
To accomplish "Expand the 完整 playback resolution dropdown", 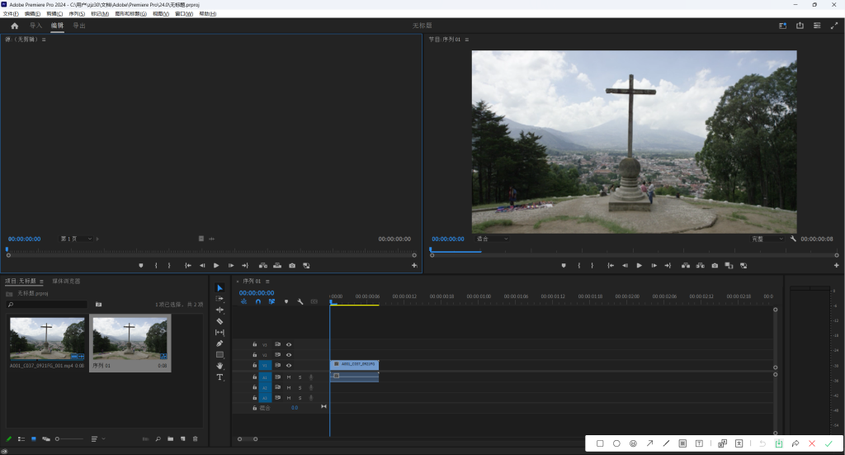I will [768, 239].
